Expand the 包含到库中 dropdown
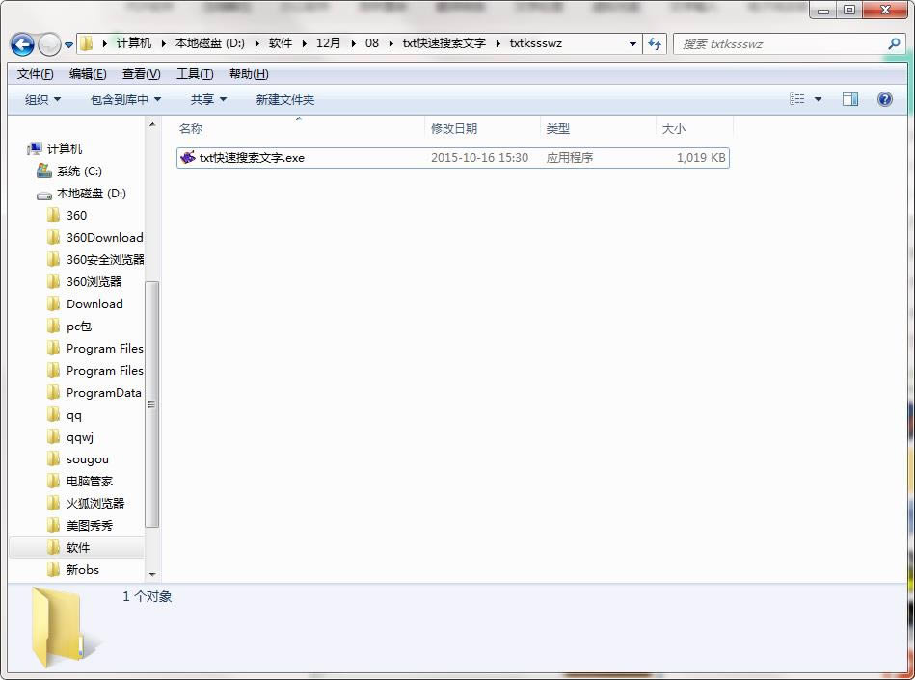Image resolution: width=915 pixels, height=680 pixels. click(x=125, y=99)
